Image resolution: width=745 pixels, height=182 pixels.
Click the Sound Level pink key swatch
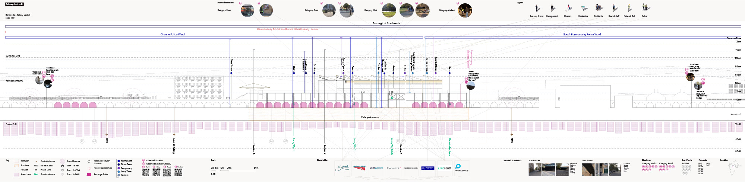pos(16,174)
